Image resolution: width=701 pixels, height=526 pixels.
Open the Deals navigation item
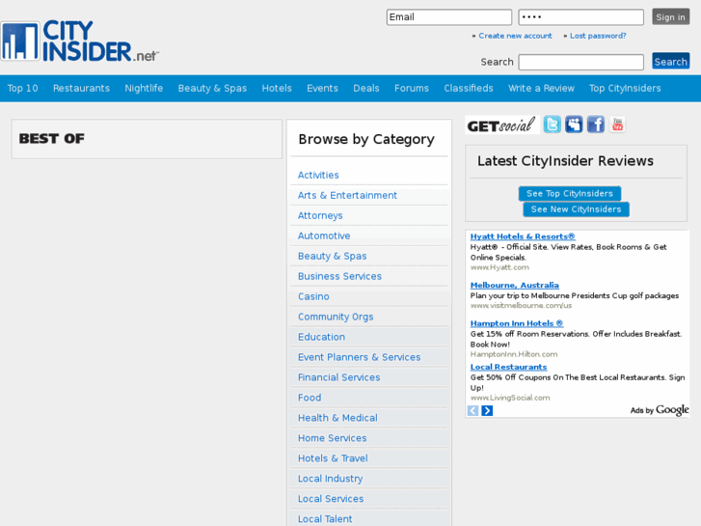click(366, 88)
